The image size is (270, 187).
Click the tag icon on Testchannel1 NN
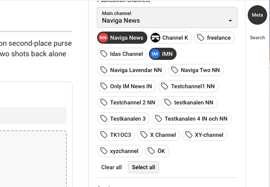tap(165, 86)
